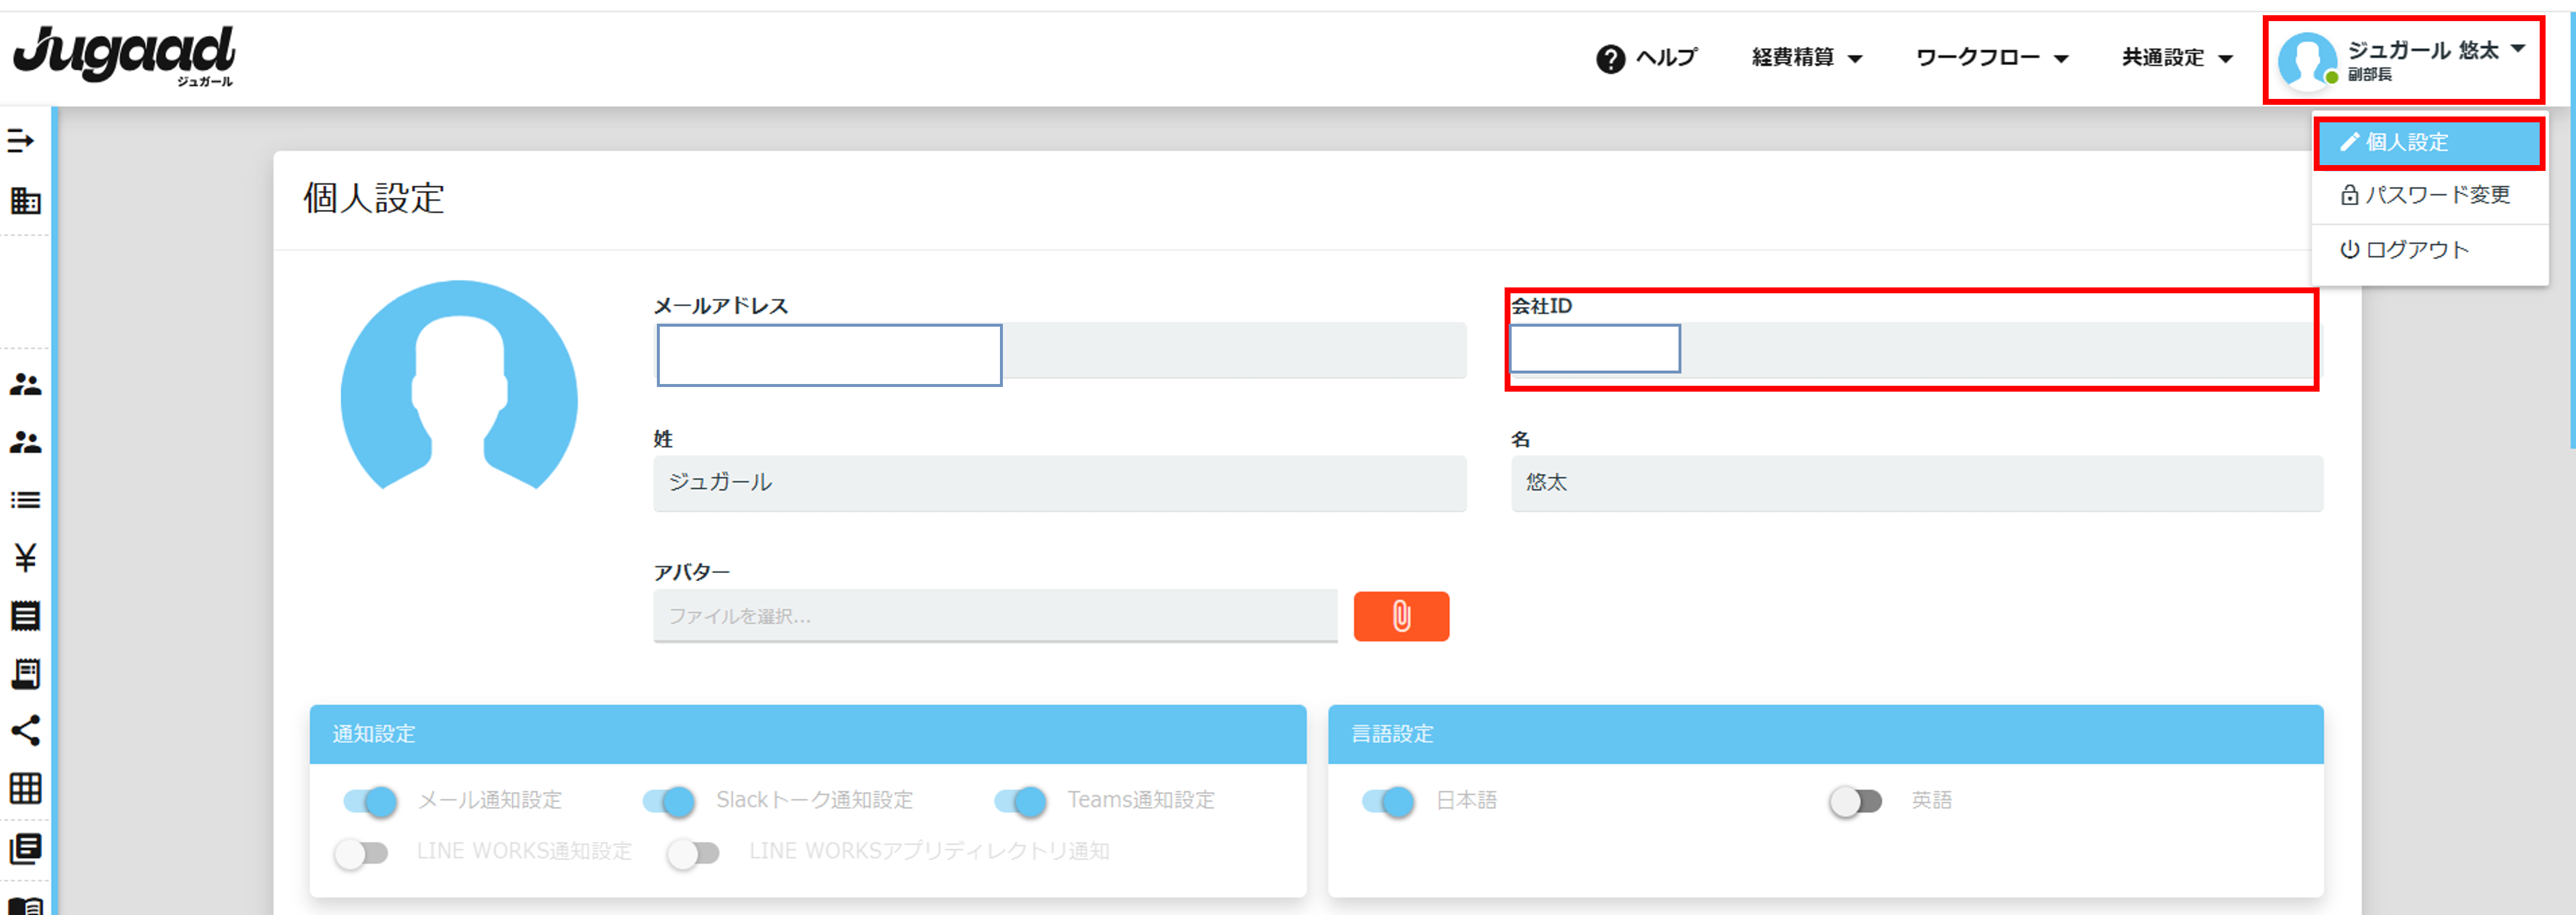The height and width of the screenshot is (915, 2576).
Task: Toggle 日本語 language switch
Action: tap(1388, 801)
